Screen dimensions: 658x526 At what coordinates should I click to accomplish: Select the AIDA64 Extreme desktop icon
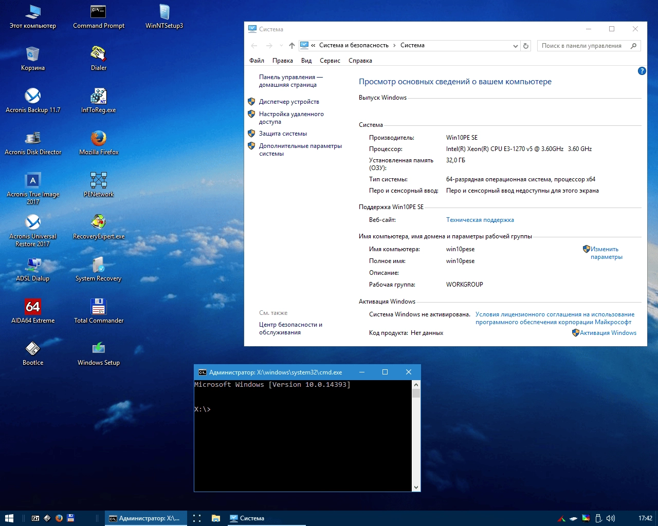(33, 312)
